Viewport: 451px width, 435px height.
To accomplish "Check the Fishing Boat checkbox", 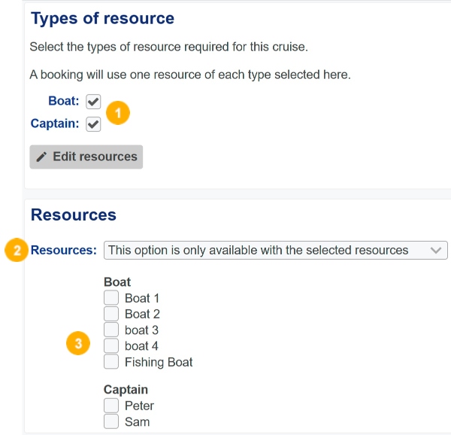I will (111, 361).
